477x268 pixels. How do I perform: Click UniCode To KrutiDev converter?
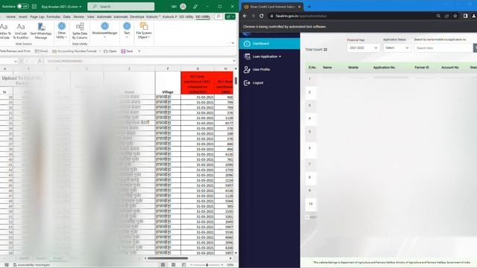[21, 31]
